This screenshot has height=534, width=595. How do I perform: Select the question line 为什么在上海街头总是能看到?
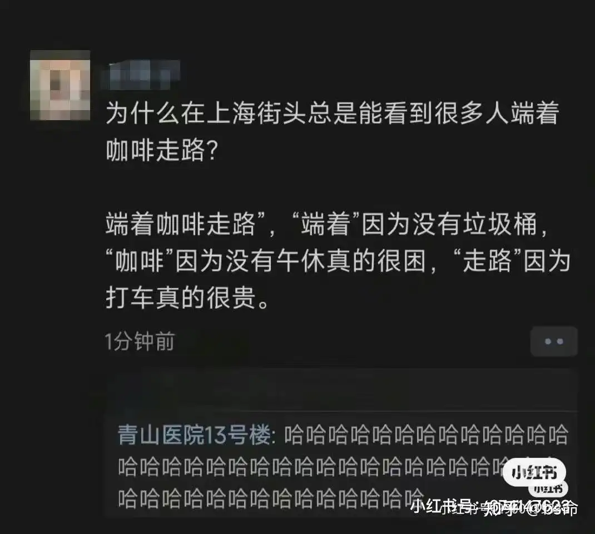[x=333, y=113]
